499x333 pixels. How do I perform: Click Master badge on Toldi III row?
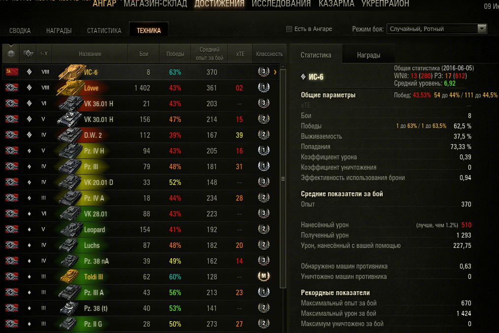(x=264, y=276)
